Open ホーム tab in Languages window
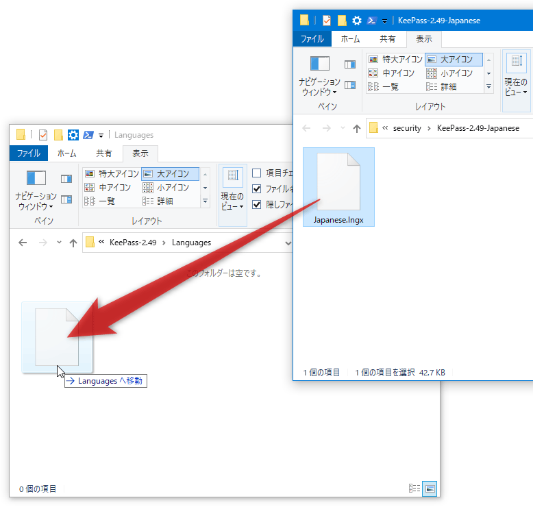The height and width of the screenshot is (507, 533). (67, 153)
